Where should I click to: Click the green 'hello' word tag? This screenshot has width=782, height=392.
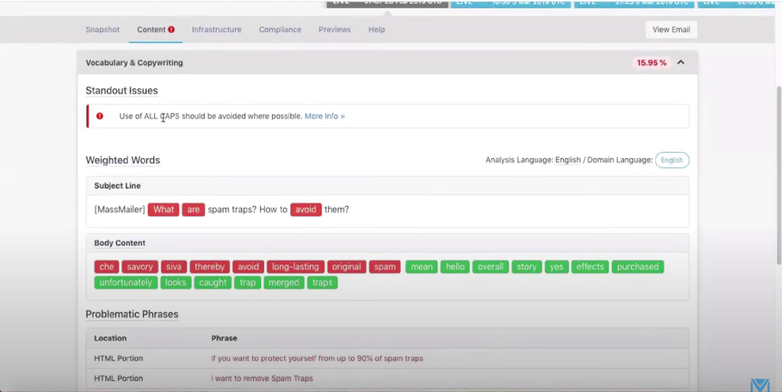[455, 267]
